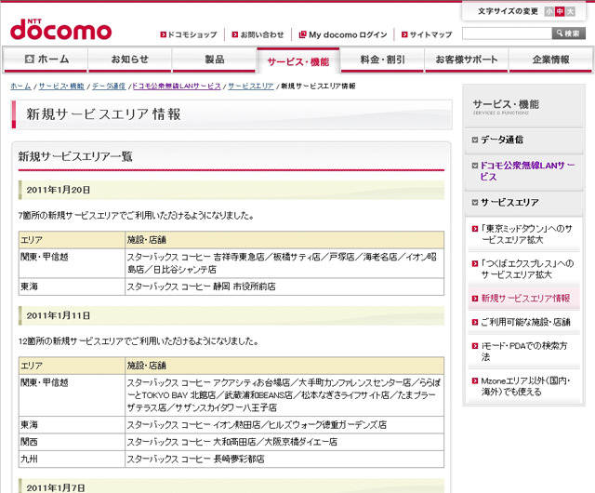Set text size to large (大)
Image resolution: width=595 pixels, height=493 pixels.
(x=570, y=11)
